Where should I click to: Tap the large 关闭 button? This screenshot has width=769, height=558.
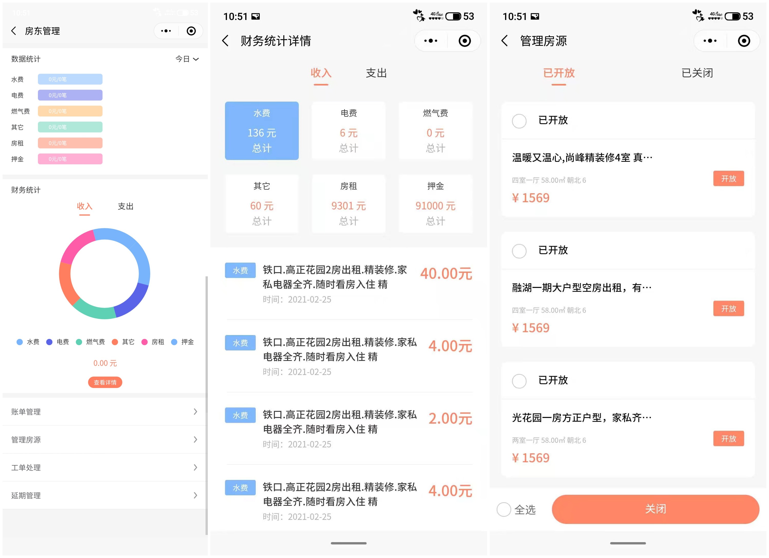(655, 509)
